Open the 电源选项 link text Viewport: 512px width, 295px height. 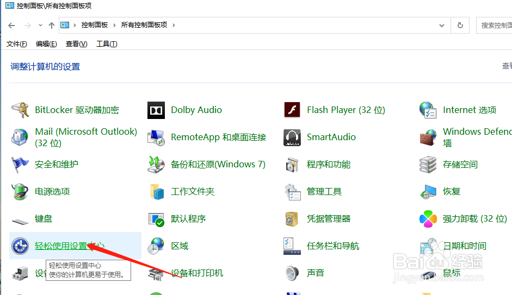pos(52,191)
